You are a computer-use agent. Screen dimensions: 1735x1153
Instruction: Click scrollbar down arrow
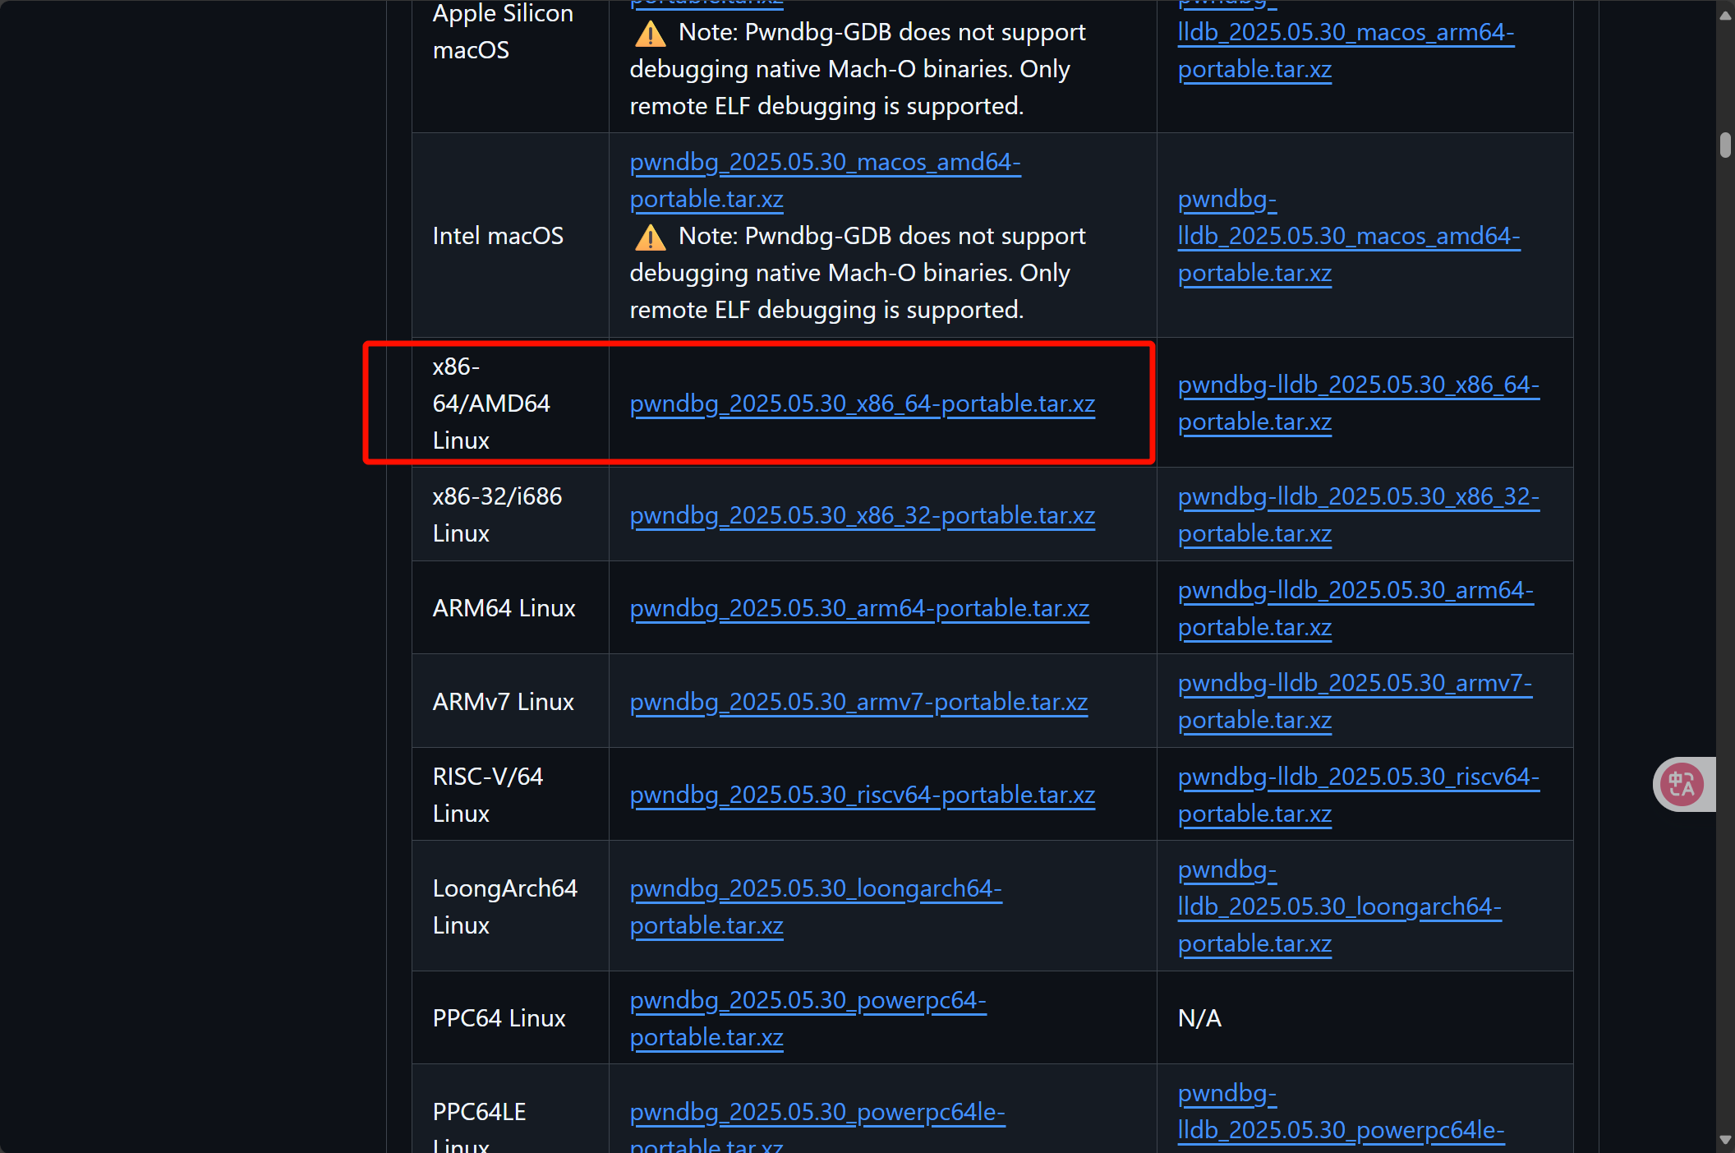(x=1724, y=1140)
